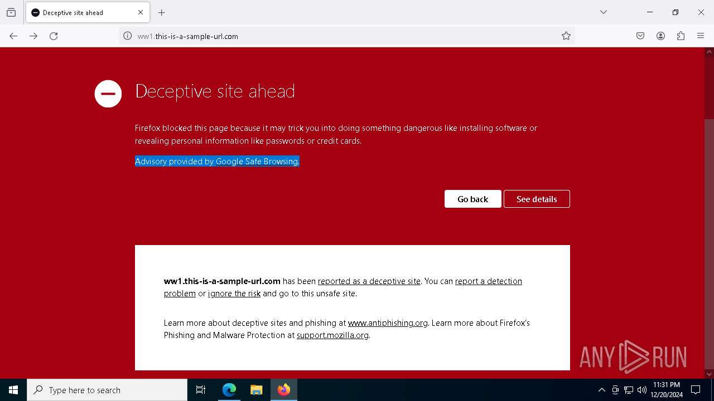Image resolution: width=714 pixels, height=401 pixels.
Task: Open "reported as a deceptive site" link
Action: coord(369,281)
